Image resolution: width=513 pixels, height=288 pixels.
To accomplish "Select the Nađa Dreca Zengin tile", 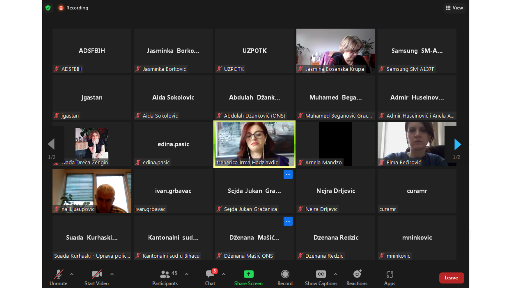I will click(x=92, y=144).
